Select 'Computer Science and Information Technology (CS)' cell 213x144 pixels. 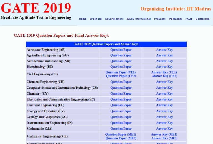(62, 88)
